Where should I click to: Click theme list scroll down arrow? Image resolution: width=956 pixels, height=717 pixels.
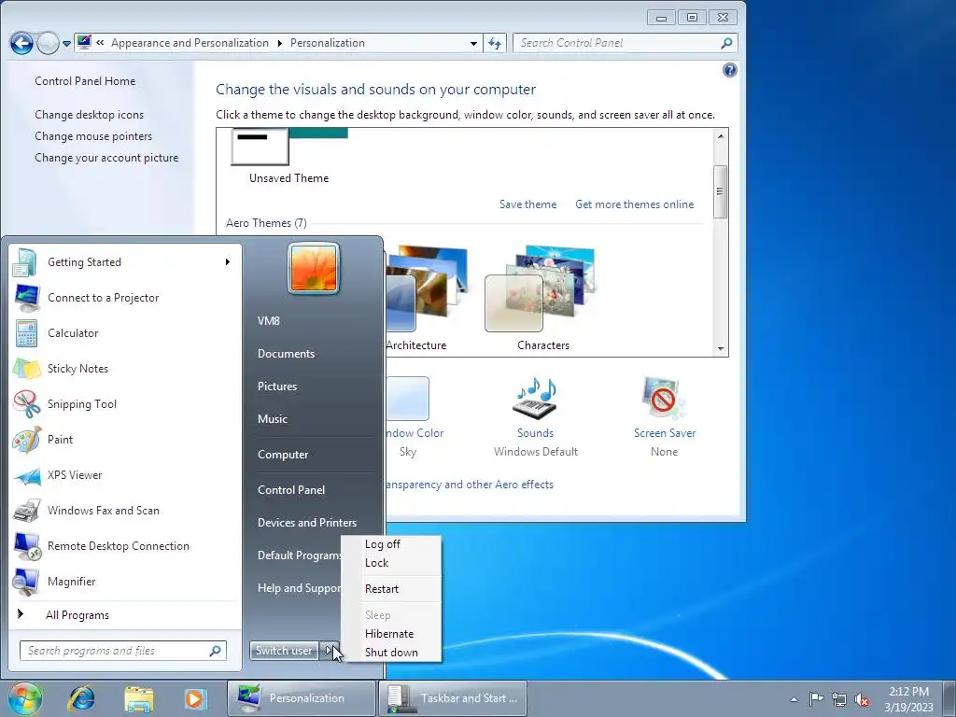721,349
